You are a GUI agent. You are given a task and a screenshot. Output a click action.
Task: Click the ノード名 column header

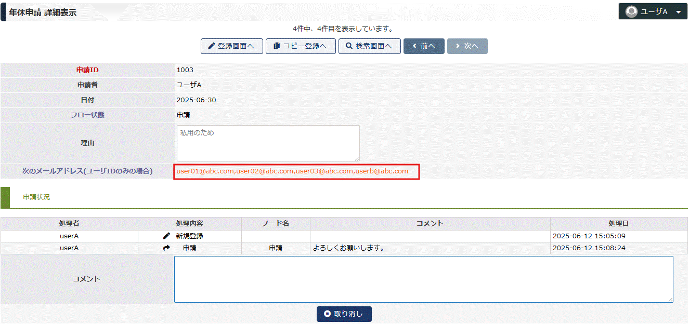pos(276,223)
